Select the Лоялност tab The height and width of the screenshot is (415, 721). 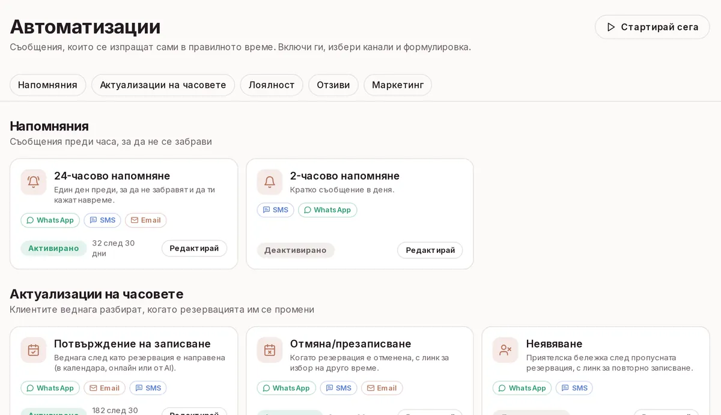(272, 85)
